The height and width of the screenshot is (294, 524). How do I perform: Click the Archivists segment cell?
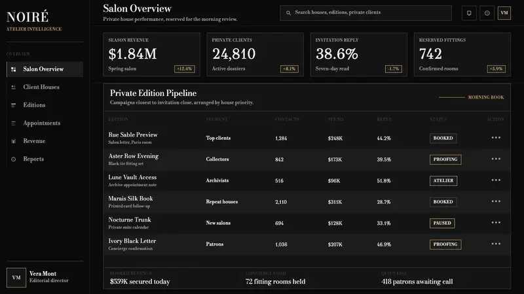[217, 181]
